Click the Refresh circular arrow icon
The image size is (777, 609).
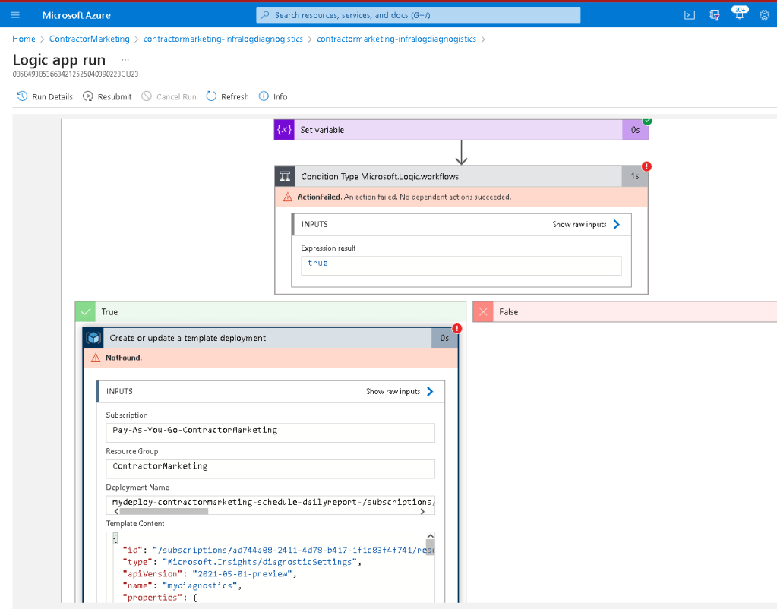[212, 96]
